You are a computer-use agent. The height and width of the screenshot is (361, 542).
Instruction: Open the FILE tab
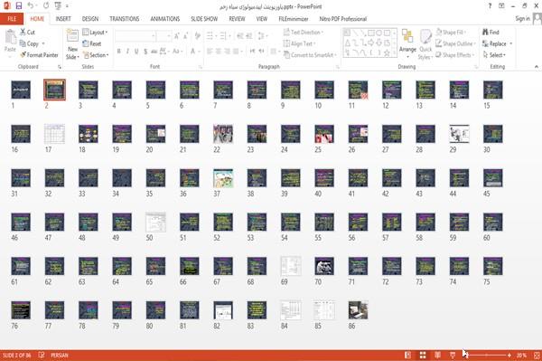[x=12, y=19]
